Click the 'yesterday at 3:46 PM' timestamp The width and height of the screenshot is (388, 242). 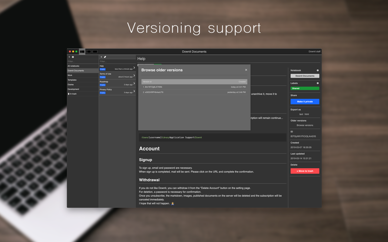click(x=236, y=92)
